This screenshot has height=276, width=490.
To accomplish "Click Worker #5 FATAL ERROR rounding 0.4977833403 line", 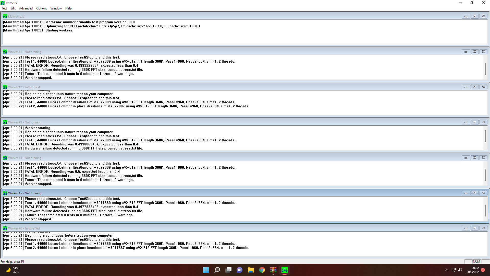I will tap(71, 207).
